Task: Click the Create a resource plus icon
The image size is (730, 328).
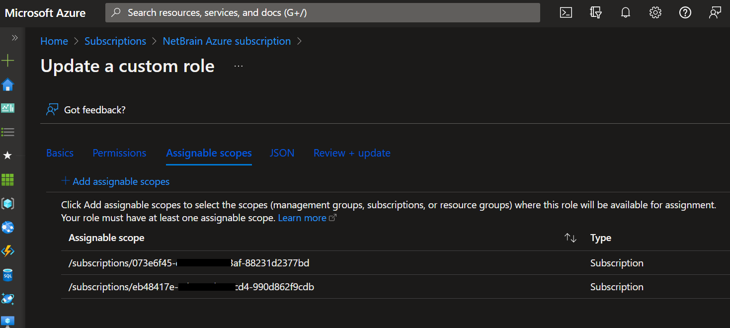Action: (8, 61)
